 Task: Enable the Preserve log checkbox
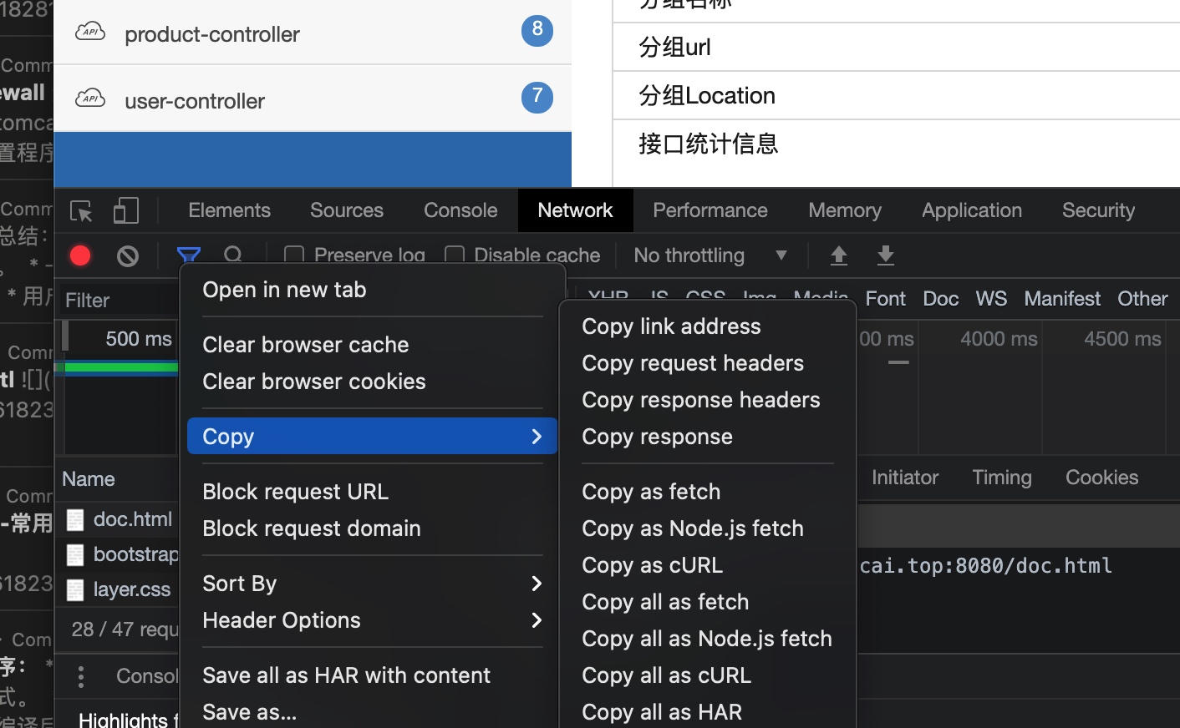point(294,255)
